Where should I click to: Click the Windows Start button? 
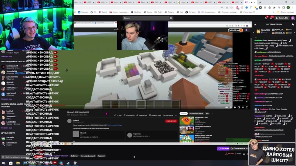click(3, 163)
